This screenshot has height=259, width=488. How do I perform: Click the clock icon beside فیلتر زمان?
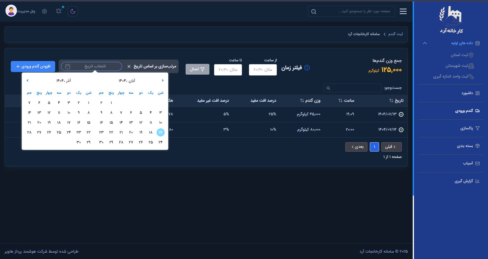[x=307, y=68]
